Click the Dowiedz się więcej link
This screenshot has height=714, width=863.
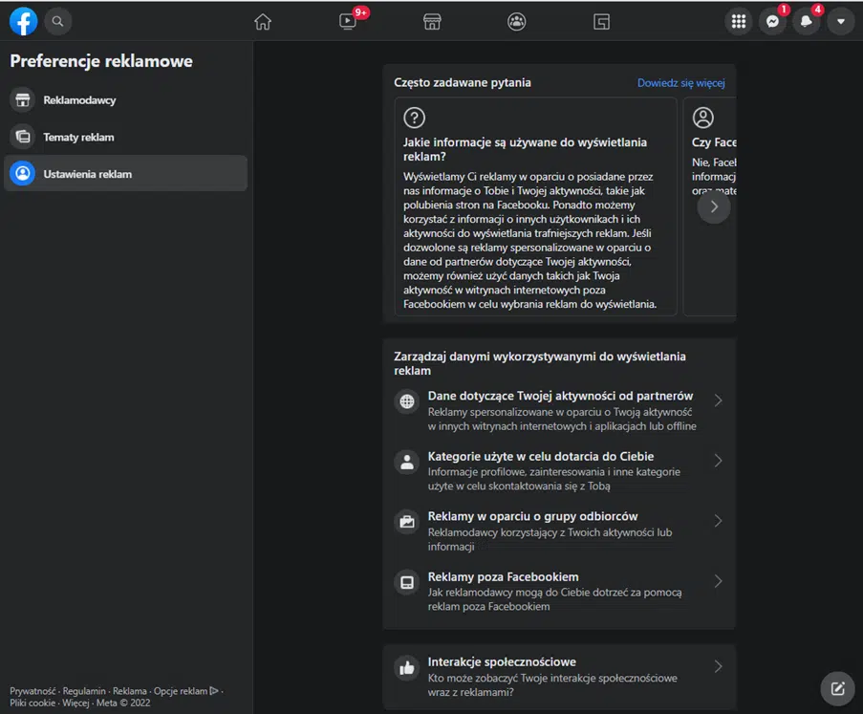(x=680, y=82)
